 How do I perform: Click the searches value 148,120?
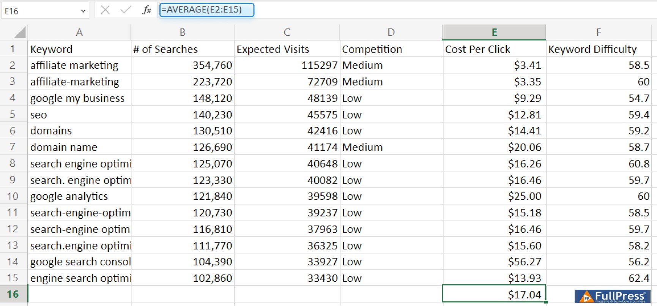(183, 98)
